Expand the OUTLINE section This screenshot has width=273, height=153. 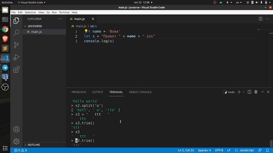(x=44, y=144)
